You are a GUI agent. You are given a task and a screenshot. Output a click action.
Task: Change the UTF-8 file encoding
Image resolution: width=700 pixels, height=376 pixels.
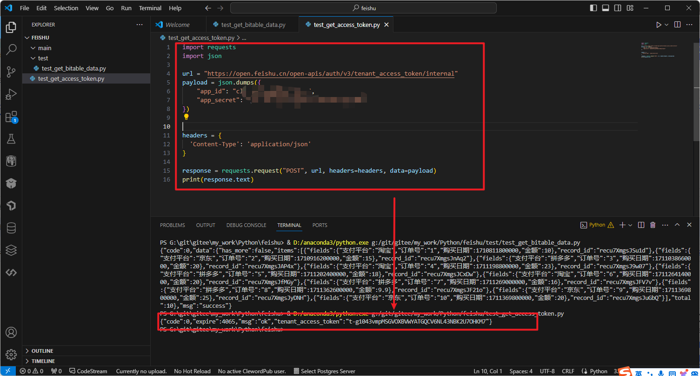click(x=547, y=371)
